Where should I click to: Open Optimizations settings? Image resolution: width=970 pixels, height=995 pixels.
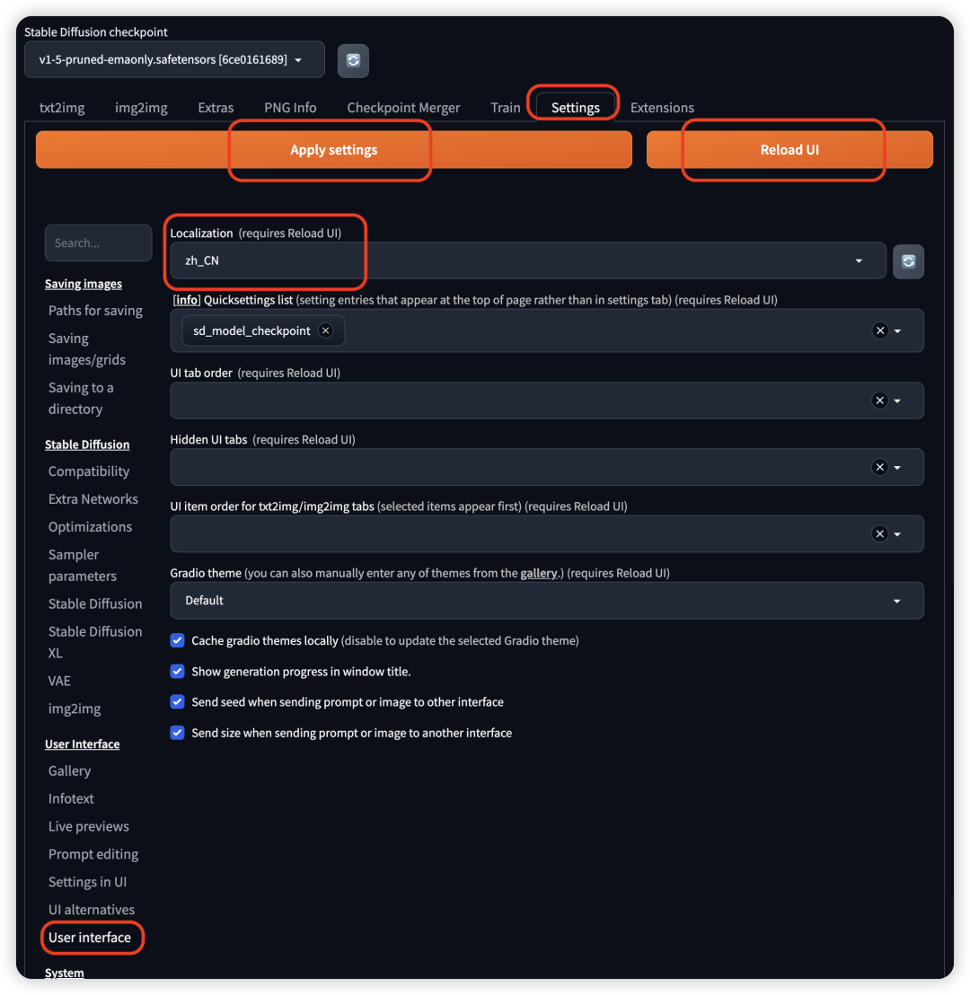click(x=90, y=527)
